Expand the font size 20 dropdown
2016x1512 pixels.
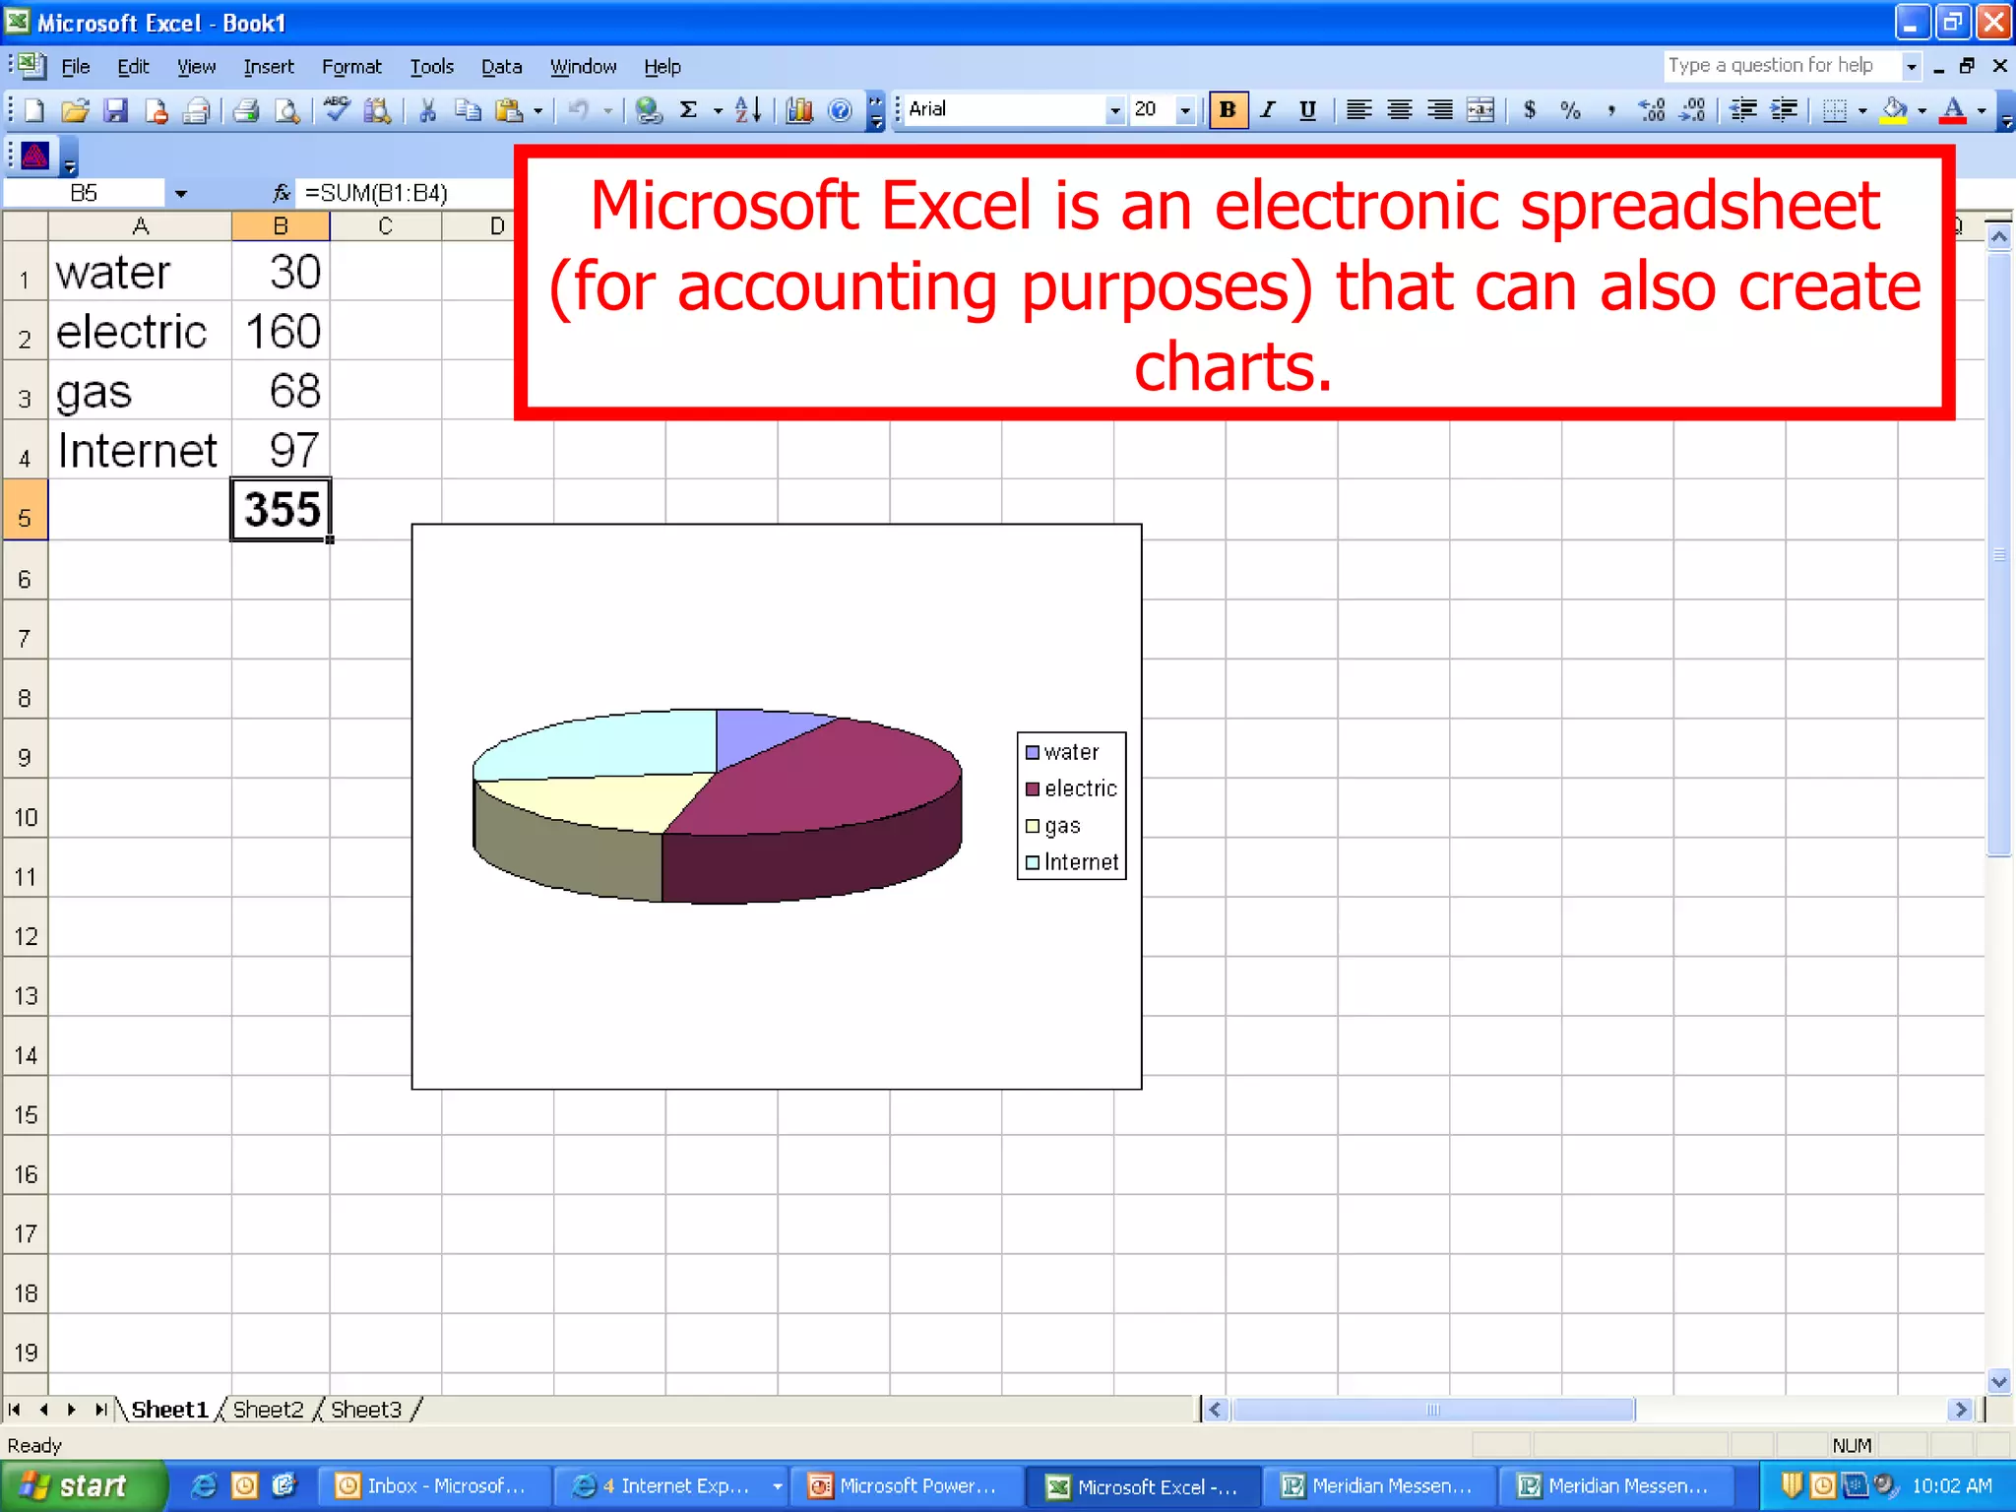click(1185, 110)
